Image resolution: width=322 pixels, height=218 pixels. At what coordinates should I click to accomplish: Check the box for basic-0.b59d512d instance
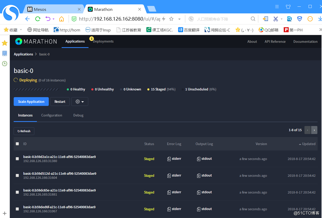[17, 175]
